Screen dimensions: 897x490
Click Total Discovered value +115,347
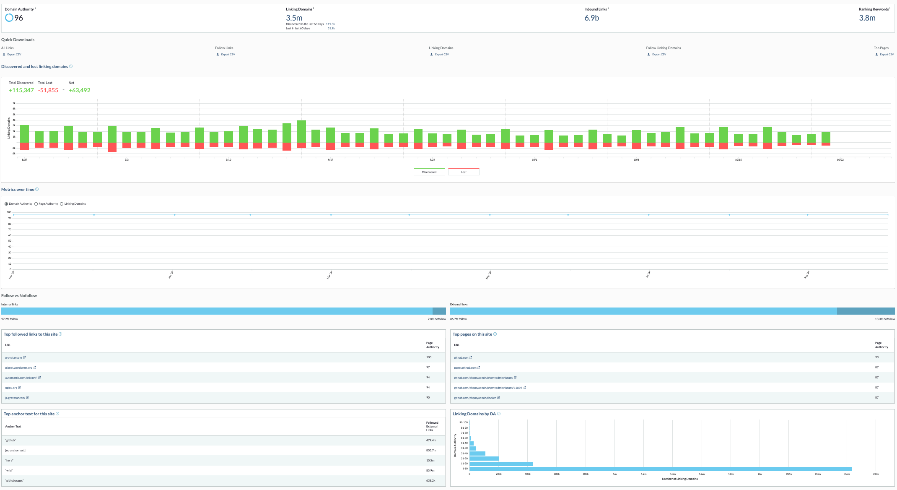click(x=21, y=90)
